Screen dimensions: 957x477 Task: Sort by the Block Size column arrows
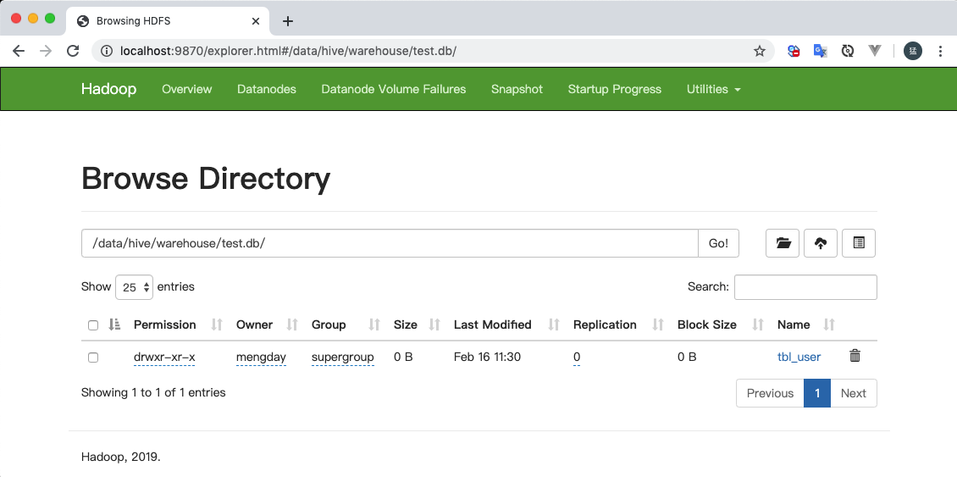(x=758, y=325)
